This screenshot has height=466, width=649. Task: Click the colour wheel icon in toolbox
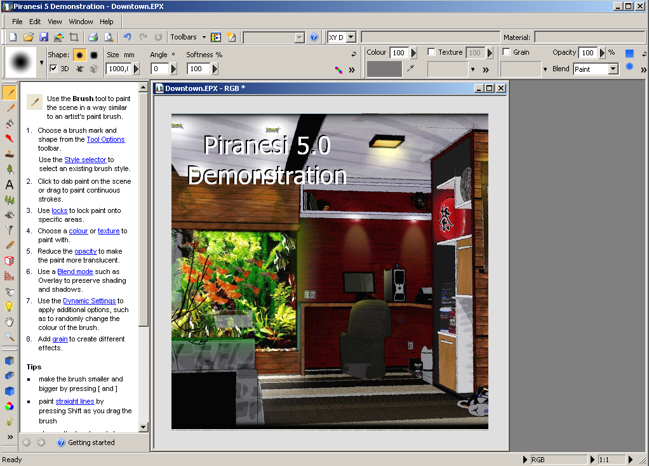point(10,406)
